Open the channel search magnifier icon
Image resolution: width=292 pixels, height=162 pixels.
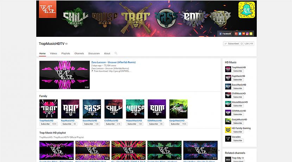(x=116, y=53)
